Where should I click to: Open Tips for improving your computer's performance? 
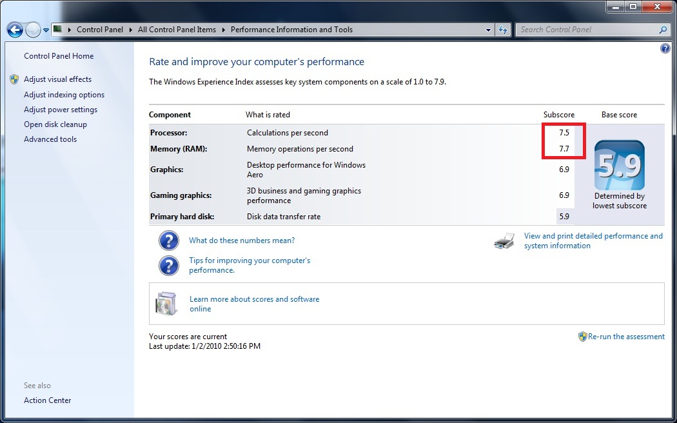(x=250, y=266)
